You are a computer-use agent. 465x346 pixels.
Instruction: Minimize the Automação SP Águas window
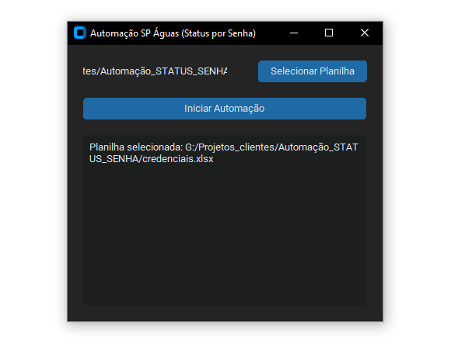tap(294, 33)
